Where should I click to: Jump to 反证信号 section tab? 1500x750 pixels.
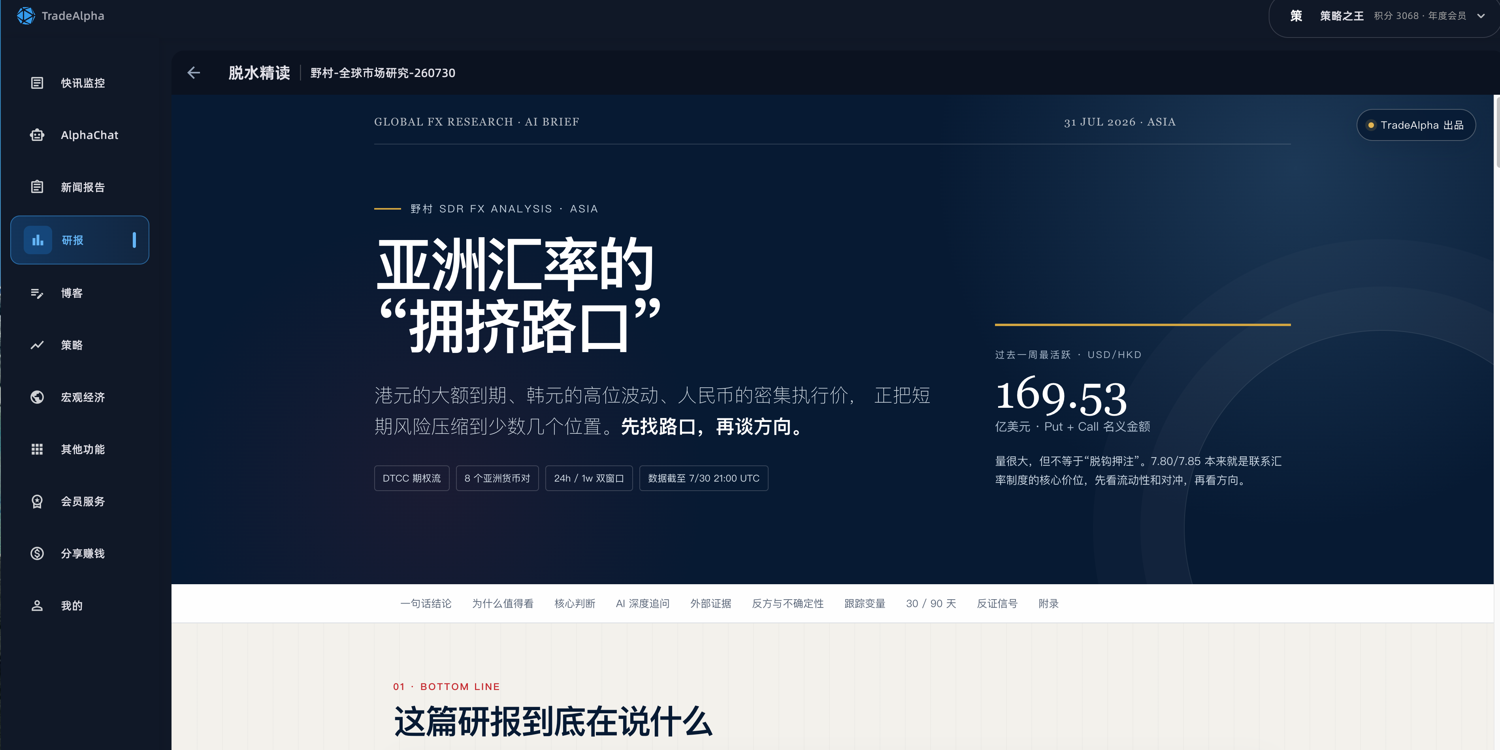tap(997, 604)
